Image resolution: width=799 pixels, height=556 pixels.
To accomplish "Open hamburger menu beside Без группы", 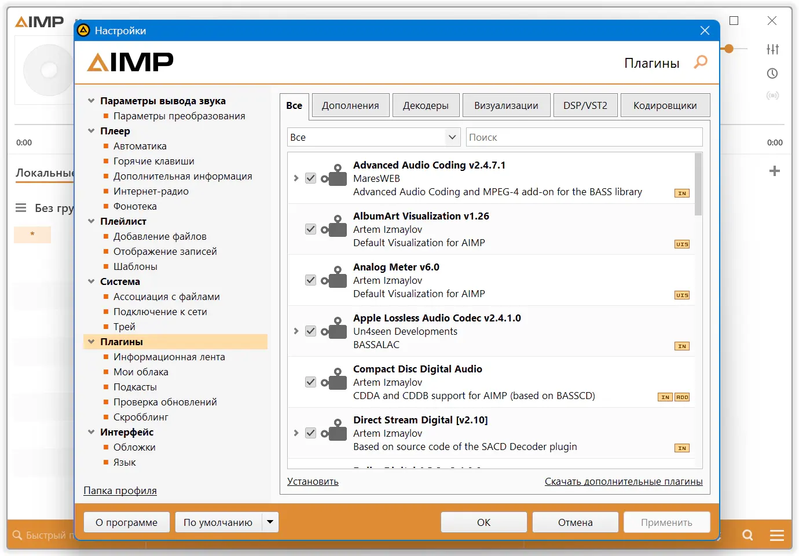I will [21, 208].
